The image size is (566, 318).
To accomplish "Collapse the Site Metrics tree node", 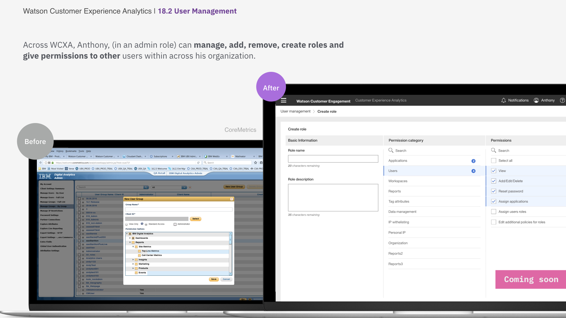I will (x=133, y=247).
